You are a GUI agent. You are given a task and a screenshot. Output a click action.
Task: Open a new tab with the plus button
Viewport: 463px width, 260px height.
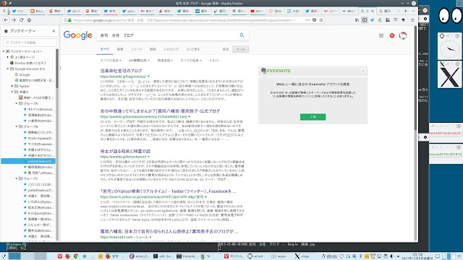(405, 11)
